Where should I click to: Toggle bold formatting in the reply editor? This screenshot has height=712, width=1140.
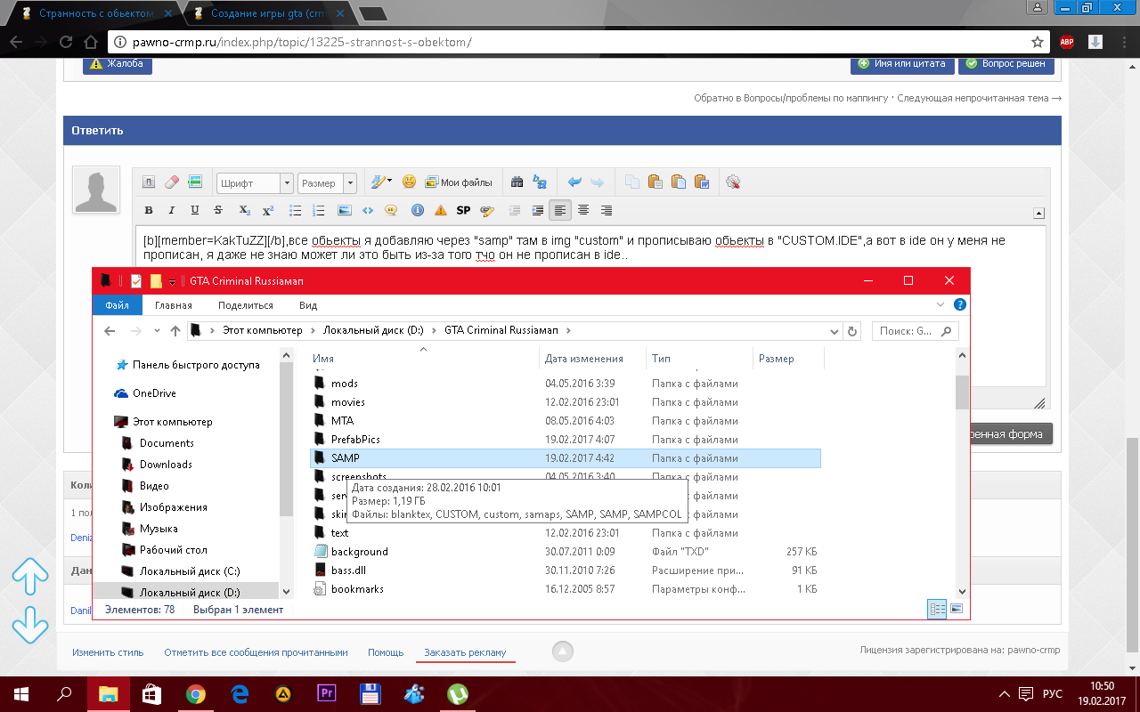[149, 211]
